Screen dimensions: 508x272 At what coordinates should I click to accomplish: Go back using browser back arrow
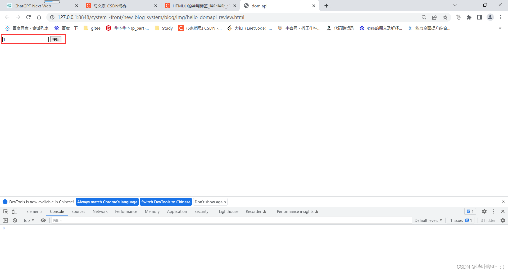click(x=7, y=17)
